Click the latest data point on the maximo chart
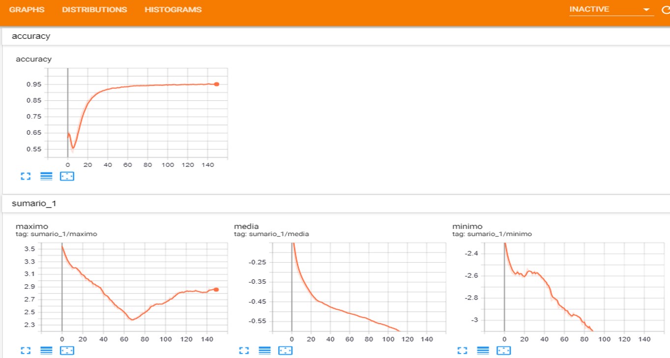The width and height of the screenshot is (670, 358). [x=216, y=290]
